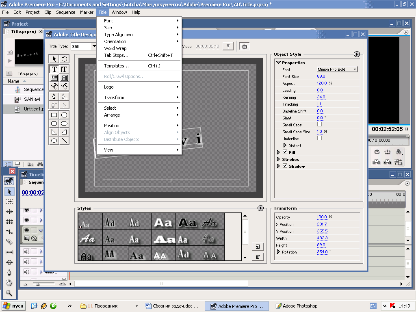The image size is (416, 312).
Task: Expand the Strokes section
Action: point(278,159)
